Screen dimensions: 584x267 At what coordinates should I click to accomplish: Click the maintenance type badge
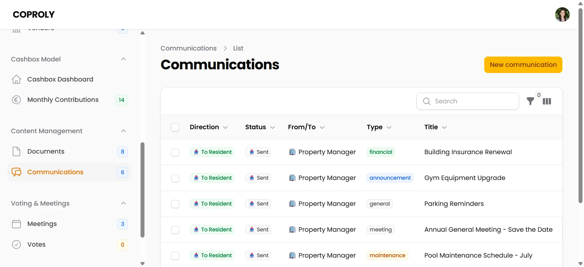387,255
